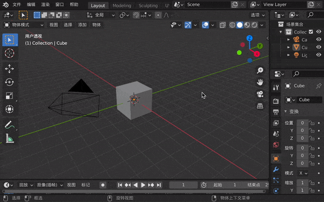Screen dimensions: 324x202
Task: Open the World properties tab
Action: (x=276, y=145)
